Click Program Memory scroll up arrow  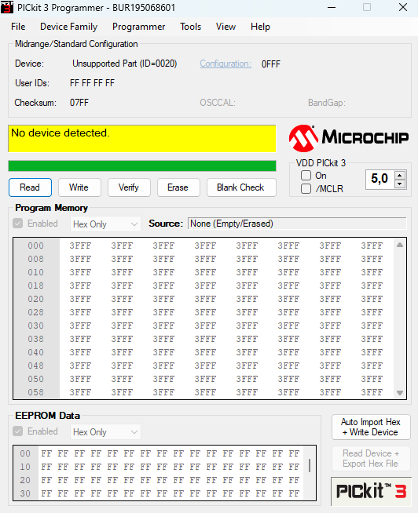pos(400,245)
